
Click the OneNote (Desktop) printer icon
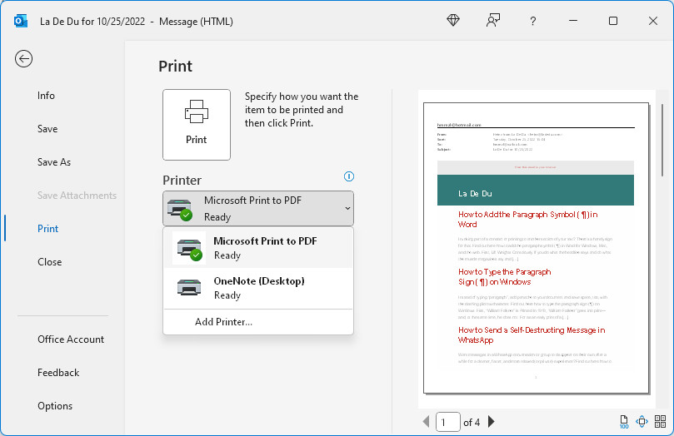[x=189, y=288]
